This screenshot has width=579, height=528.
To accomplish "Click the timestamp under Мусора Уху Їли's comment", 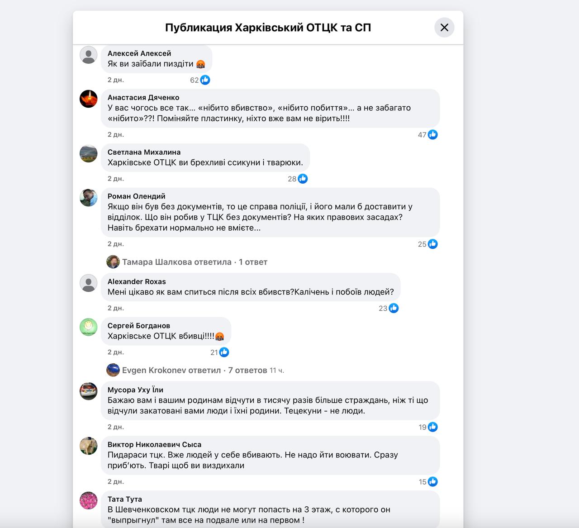I will coord(116,427).
